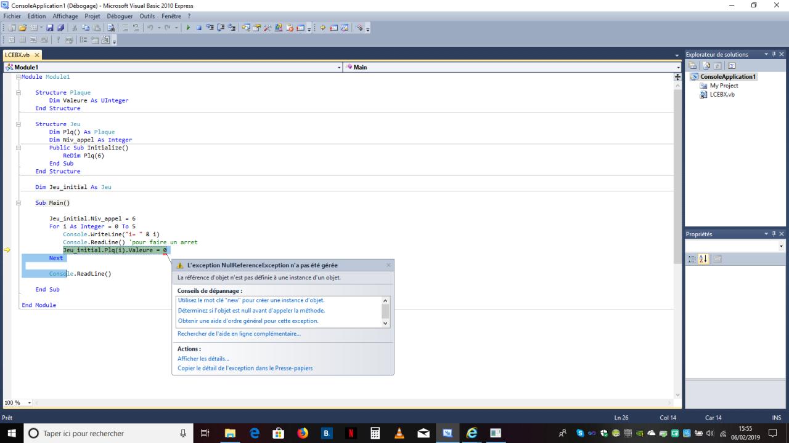Close the LCEBX.vb tab

(x=37, y=55)
